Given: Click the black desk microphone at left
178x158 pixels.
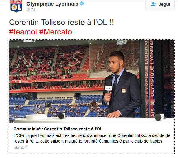Looking at the screenshot, I should tap(62, 116).
